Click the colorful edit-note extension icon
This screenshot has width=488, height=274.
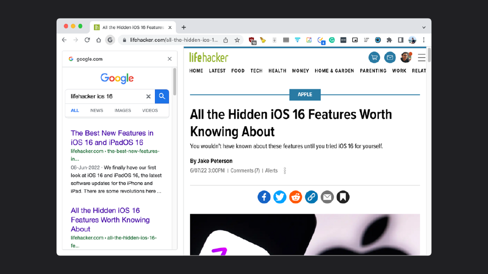[x=309, y=40]
